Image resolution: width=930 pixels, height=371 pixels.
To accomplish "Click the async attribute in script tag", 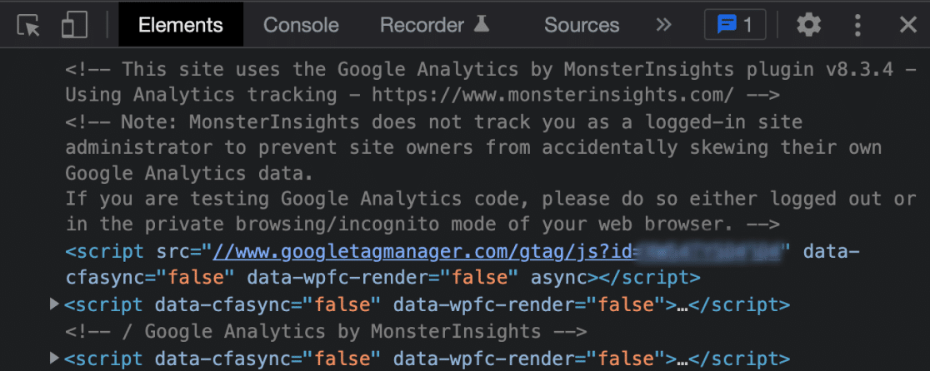I will coord(561,277).
